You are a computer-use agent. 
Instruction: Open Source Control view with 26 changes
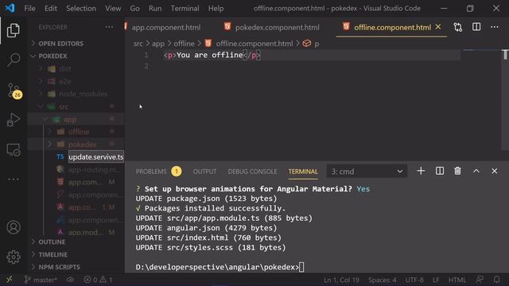pyautogui.click(x=14, y=91)
